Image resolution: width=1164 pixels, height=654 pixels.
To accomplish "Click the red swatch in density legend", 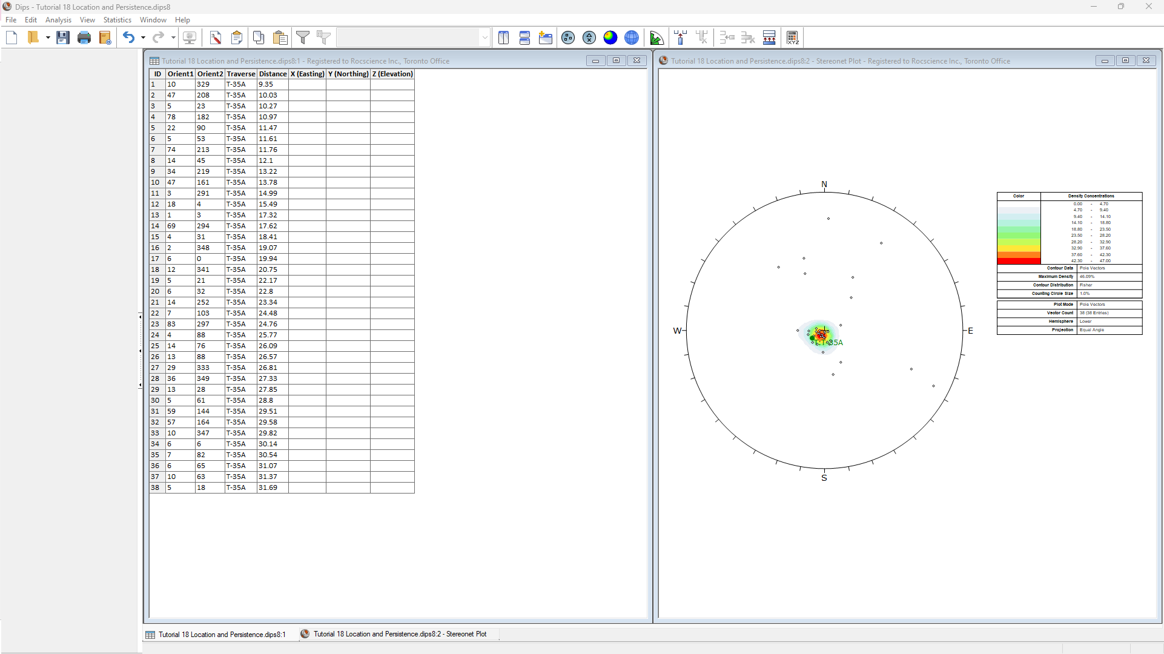I will (x=1019, y=261).
